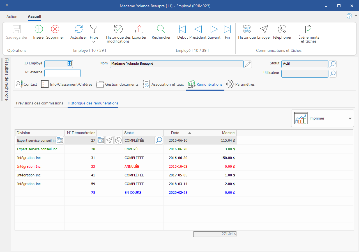Open the Action ribbon menu
Image resolution: width=359 pixels, height=252 pixels.
(x=12, y=17)
